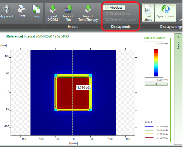
Task: Click the Approval question mark icon
Action: tap(6, 9)
